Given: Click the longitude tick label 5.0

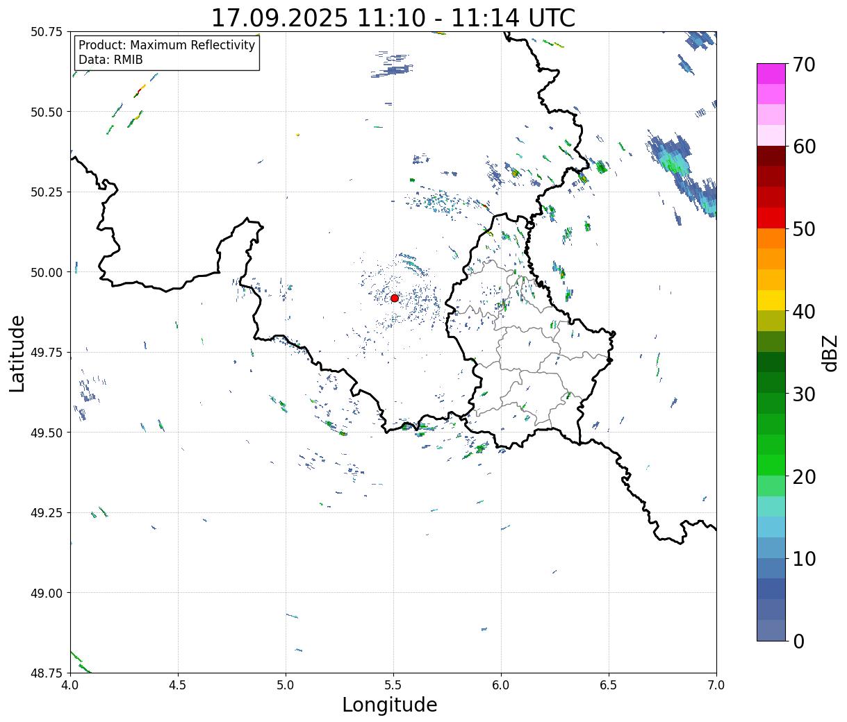Looking at the screenshot, I should point(286,685).
